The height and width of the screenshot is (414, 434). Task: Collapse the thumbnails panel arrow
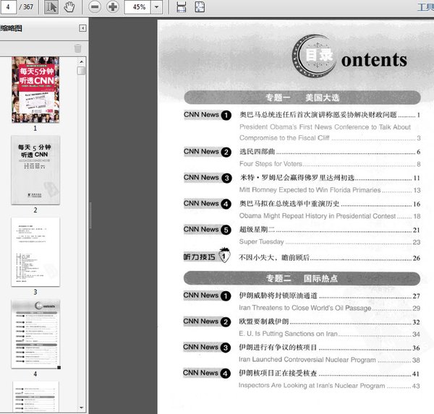(82, 28)
